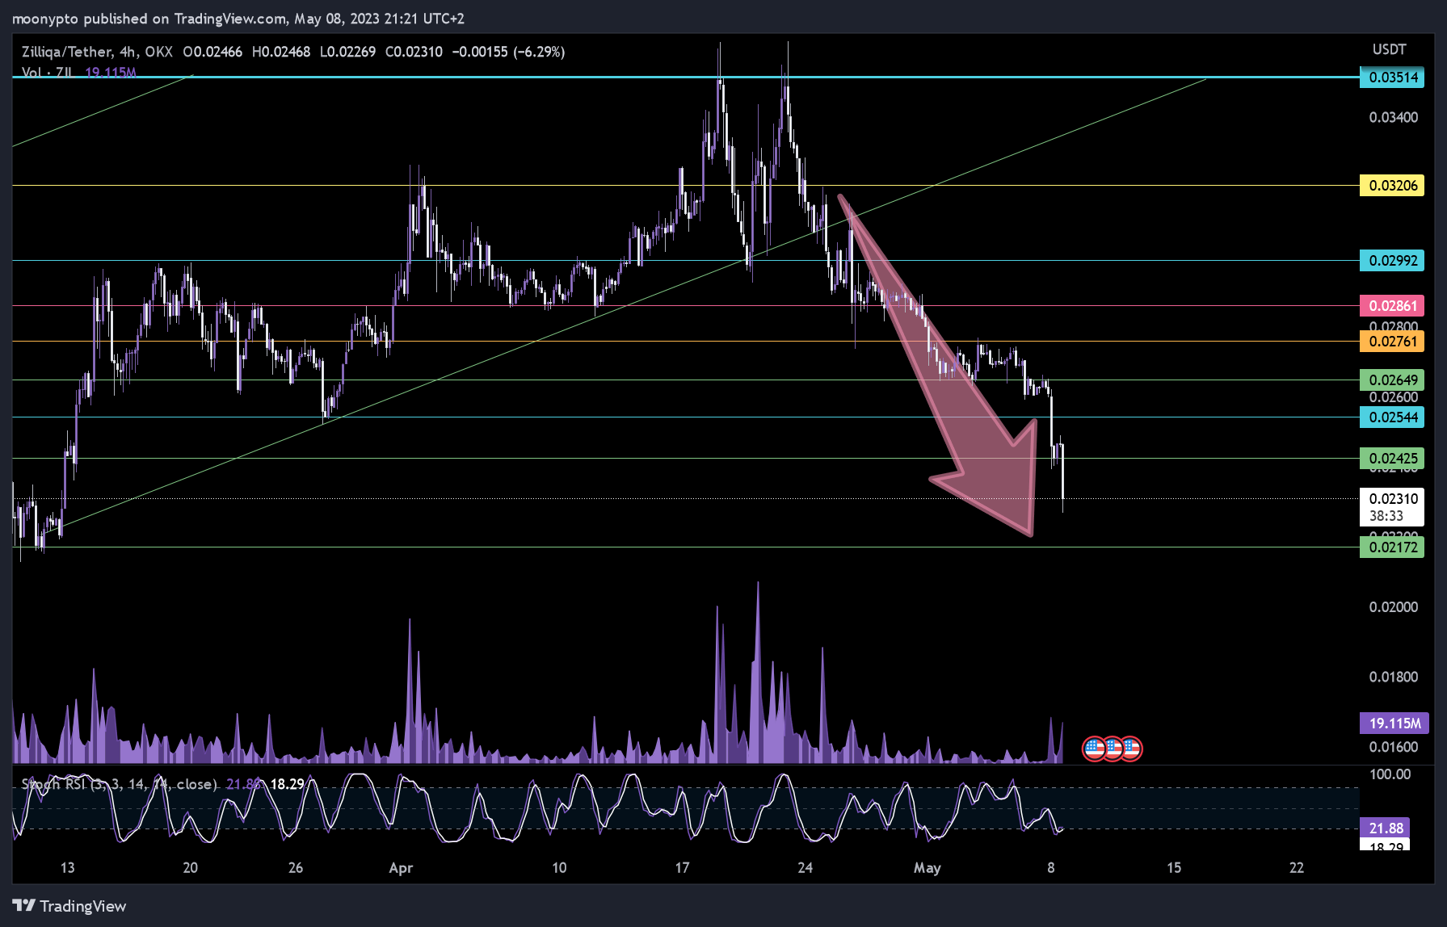This screenshot has width=1447, height=927.
Task: Select the 0.02761 orange price label
Action: tap(1392, 342)
